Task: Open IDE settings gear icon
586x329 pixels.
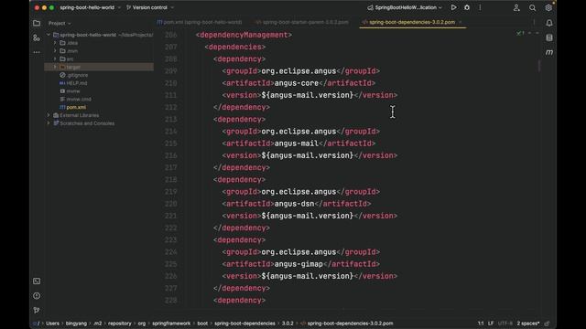Action: click(x=548, y=8)
